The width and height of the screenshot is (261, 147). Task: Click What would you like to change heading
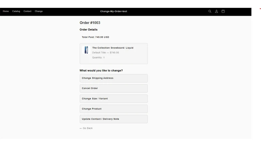coord(101,71)
